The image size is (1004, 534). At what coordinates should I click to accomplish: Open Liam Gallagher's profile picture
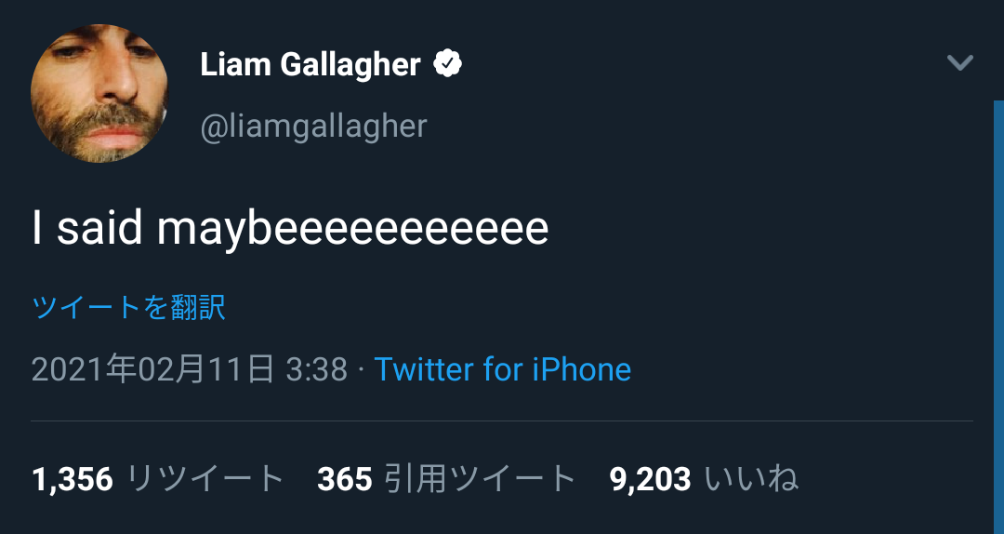tap(99, 94)
